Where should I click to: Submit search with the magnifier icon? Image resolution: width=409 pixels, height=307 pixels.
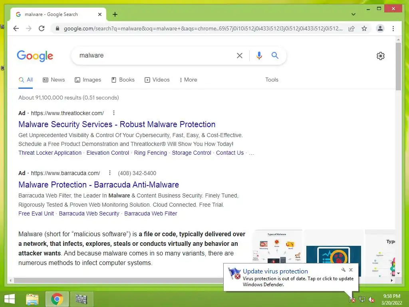click(275, 55)
